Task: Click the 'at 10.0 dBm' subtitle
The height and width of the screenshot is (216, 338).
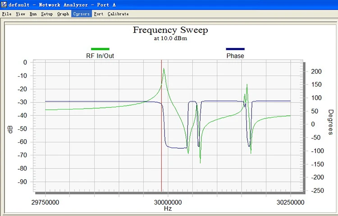Action: 170,39
